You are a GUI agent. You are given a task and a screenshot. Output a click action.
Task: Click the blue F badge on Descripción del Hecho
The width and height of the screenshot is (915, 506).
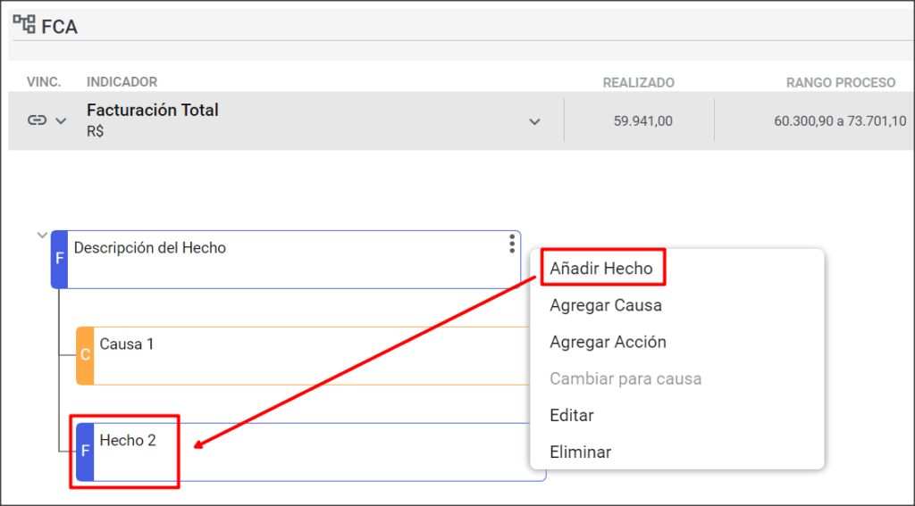pyautogui.click(x=60, y=260)
